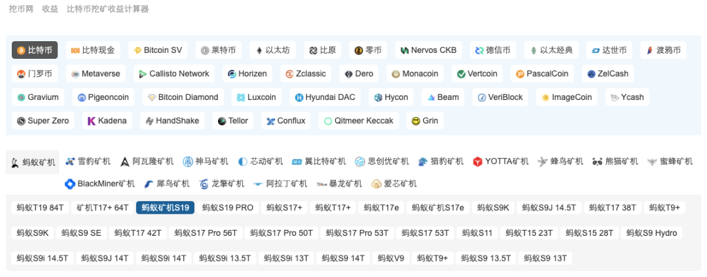Switch to the 龙擎矿机 brand tab
The image size is (707, 277).
coord(221,184)
